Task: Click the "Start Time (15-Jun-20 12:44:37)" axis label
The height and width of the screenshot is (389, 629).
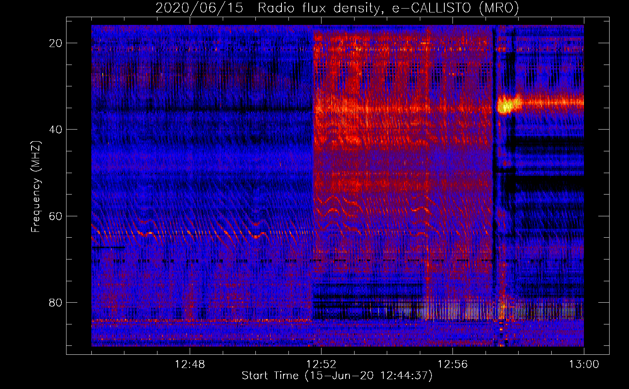Action: [x=337, y=376]
